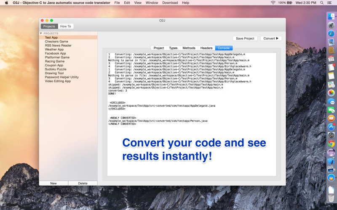Click the menu bar clock Wed 2:30 PM

pos(306,3)
